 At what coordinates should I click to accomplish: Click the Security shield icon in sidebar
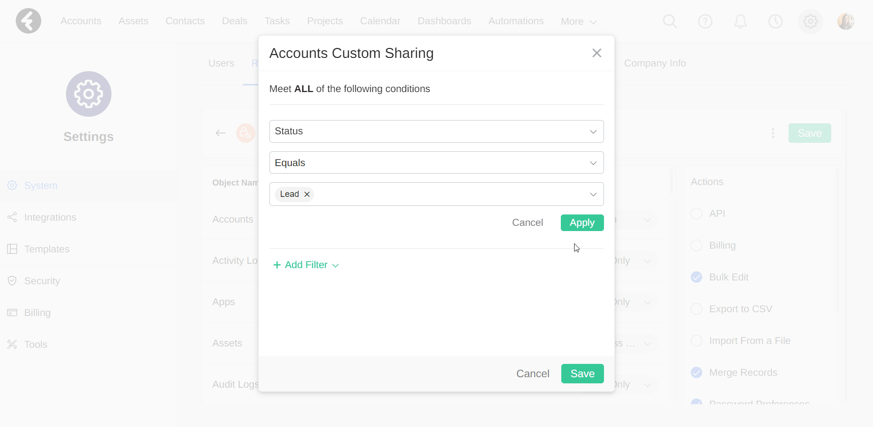tap(12, 281)
